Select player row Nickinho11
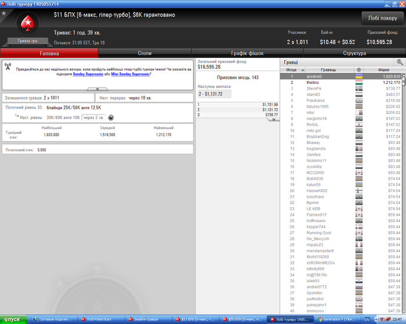406x324 pixels. click(x=341, y=160)
